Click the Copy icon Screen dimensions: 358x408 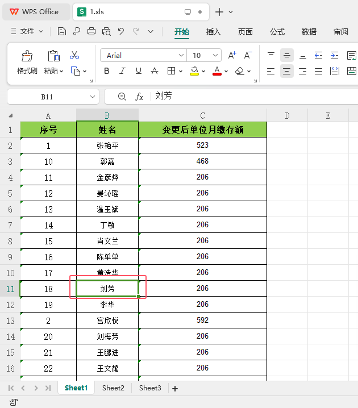75,71
